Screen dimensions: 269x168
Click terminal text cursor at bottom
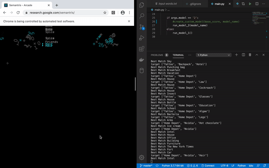pyautogui.click(x=152, y=162)
